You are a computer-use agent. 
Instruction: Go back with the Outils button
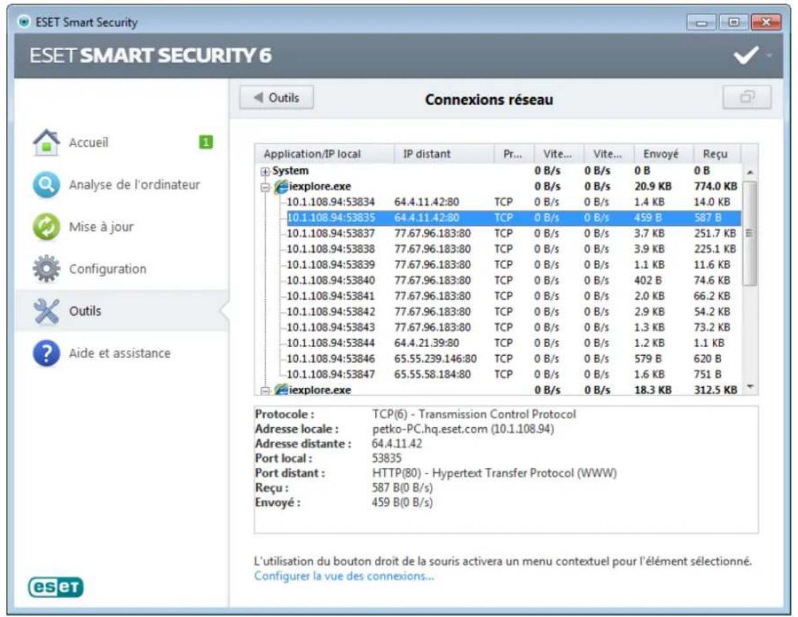coord(276,97)
